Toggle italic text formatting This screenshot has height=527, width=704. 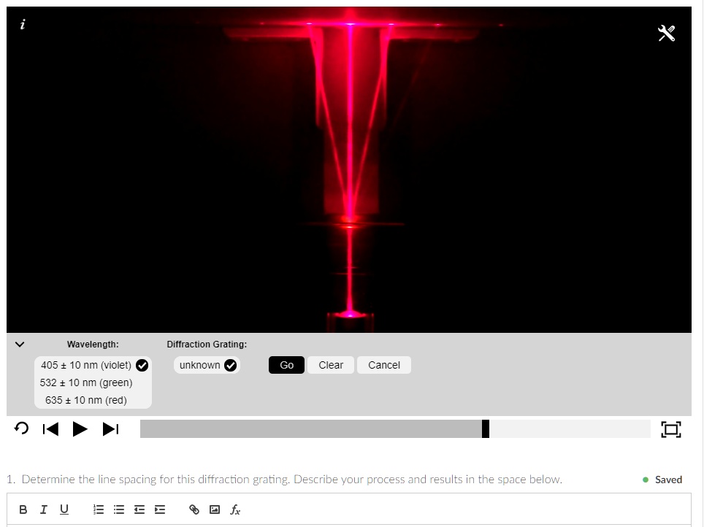click(43, 509)
